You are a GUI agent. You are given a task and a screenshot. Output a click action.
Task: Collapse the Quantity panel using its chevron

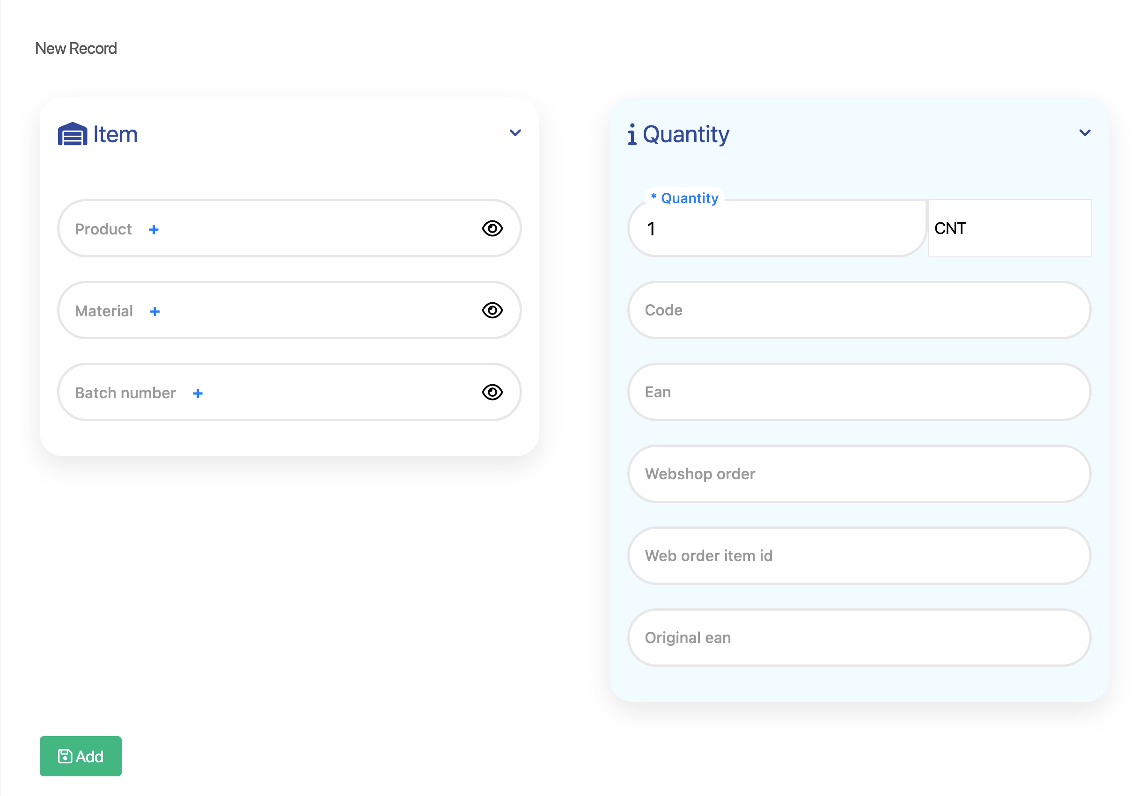tap(1085, 133)
